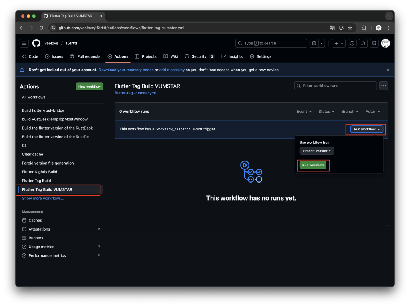Click the Filter workflow runs field

click(x=336, y=86)
